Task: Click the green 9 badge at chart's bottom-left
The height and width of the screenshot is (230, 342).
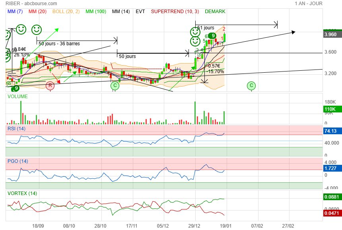Action: (16, 88)
